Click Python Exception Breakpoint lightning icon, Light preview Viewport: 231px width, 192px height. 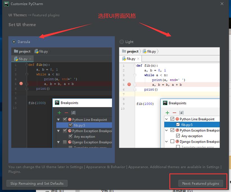[177, 130]
